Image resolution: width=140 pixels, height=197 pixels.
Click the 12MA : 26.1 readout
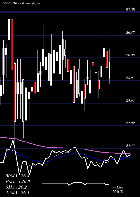click(17, 192)
